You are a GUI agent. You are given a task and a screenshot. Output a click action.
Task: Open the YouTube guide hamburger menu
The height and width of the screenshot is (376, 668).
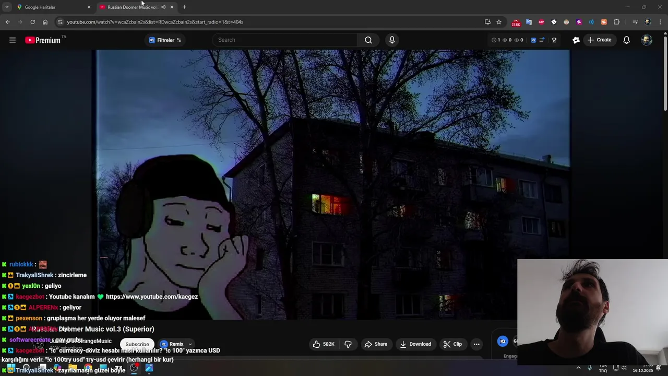pyautogui.click(x=13, y=40)
